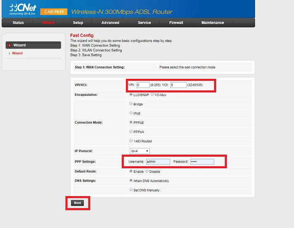Click the CAR-984R model badge
This screenshot has width=294, height=228.
coord(54,12)
